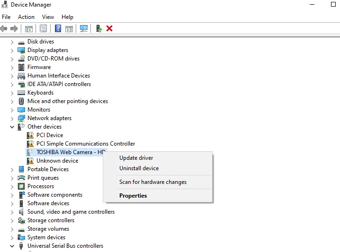Click Show/Hide Console Tree toolbar icon
The height and width of the screenshot is (252, 340).
28,28
